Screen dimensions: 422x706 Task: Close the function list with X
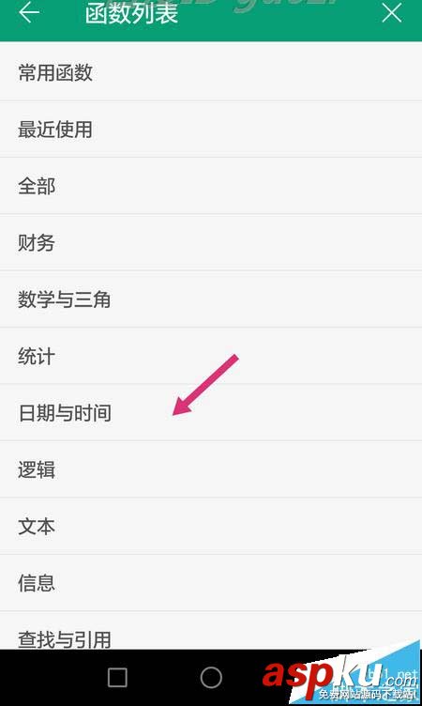(x=391, y=12)
